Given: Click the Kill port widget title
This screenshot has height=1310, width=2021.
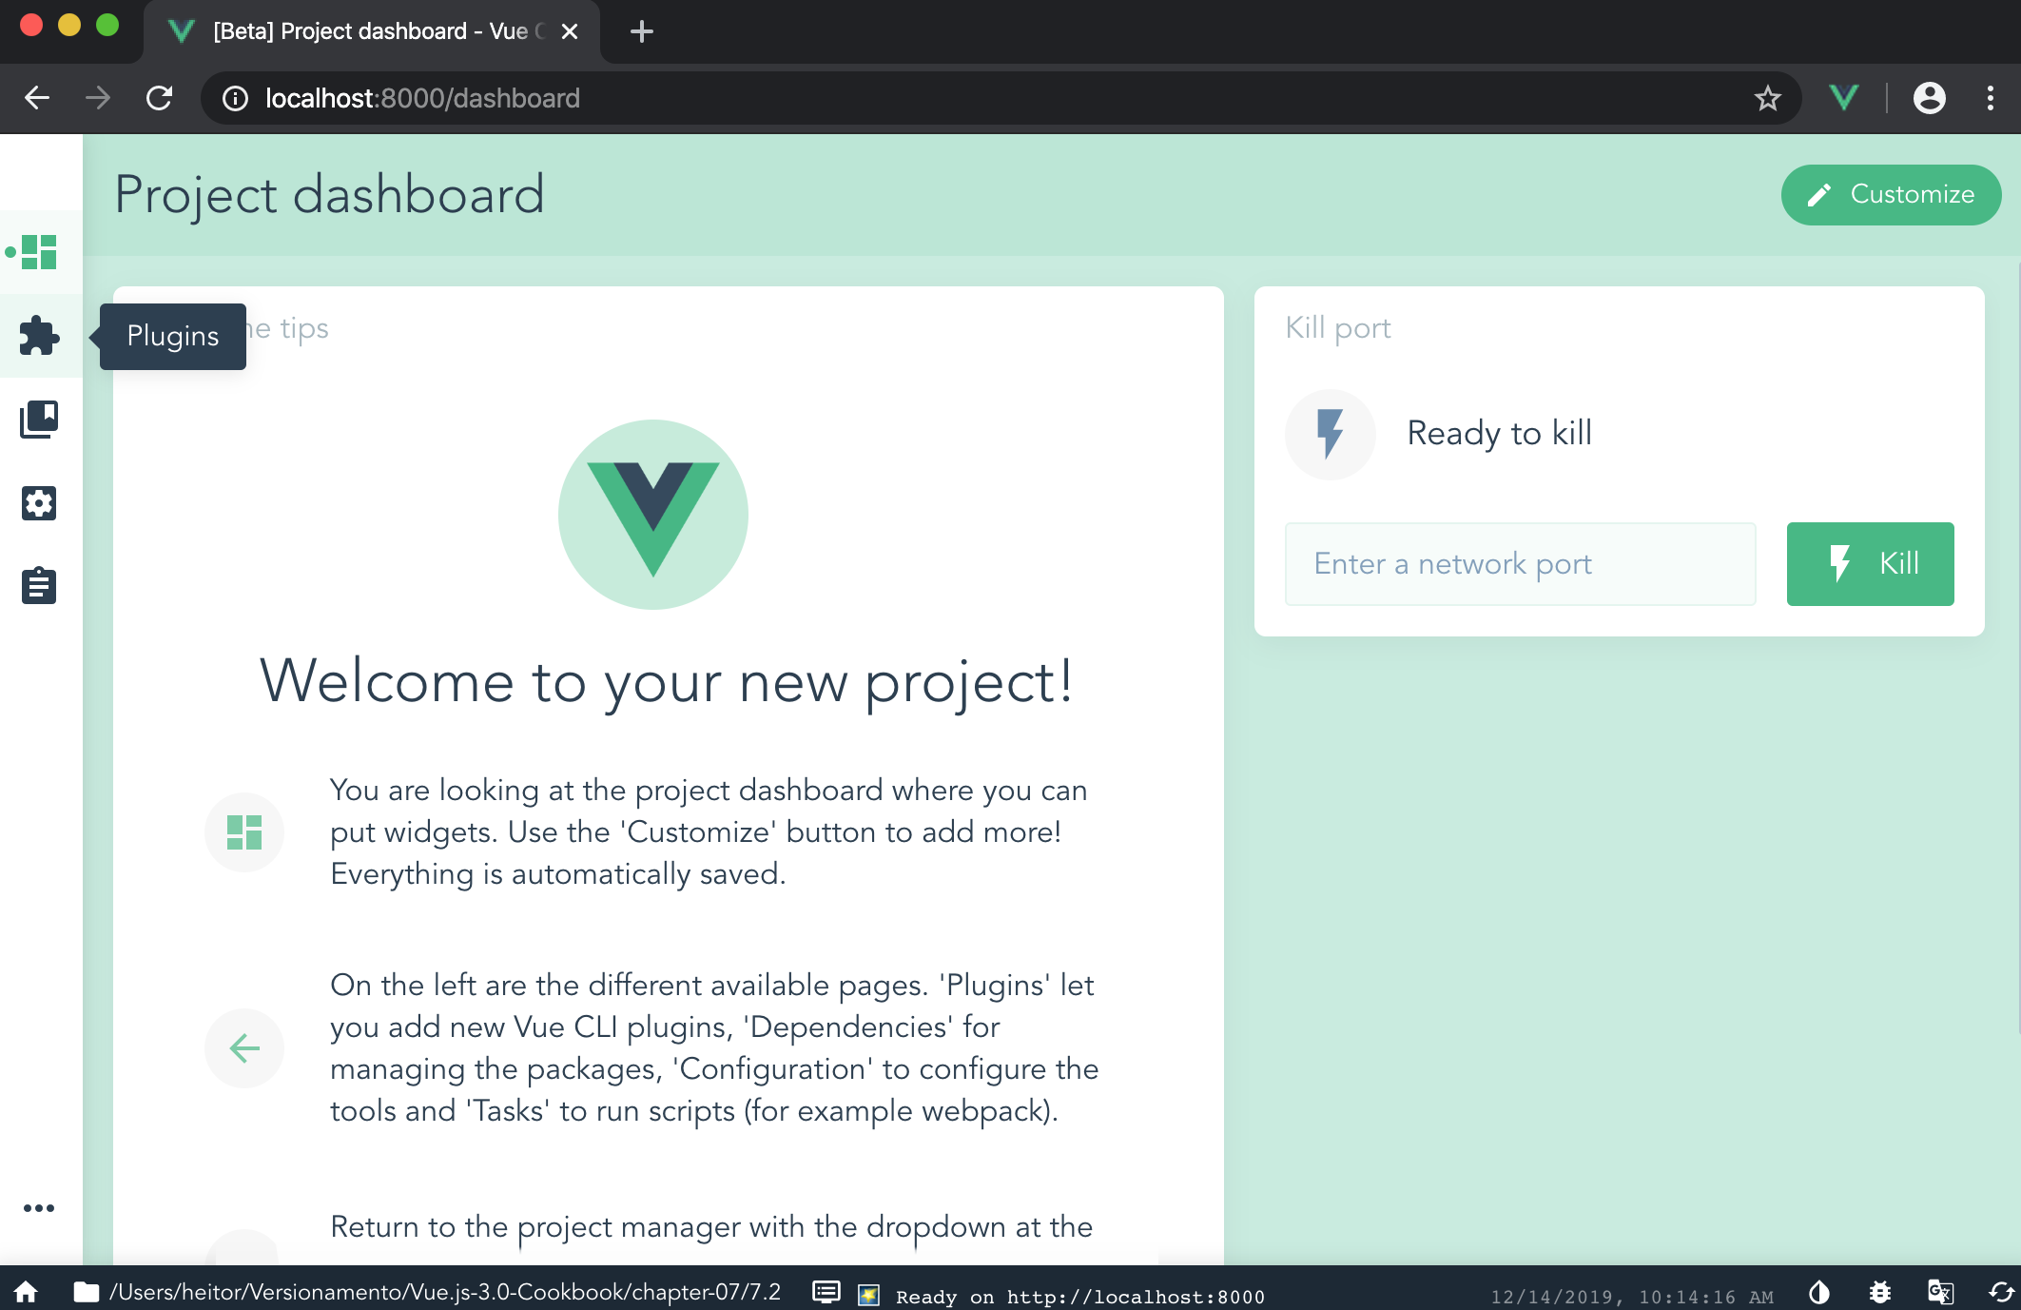Looking at the screenshot, I should 1337,328.
